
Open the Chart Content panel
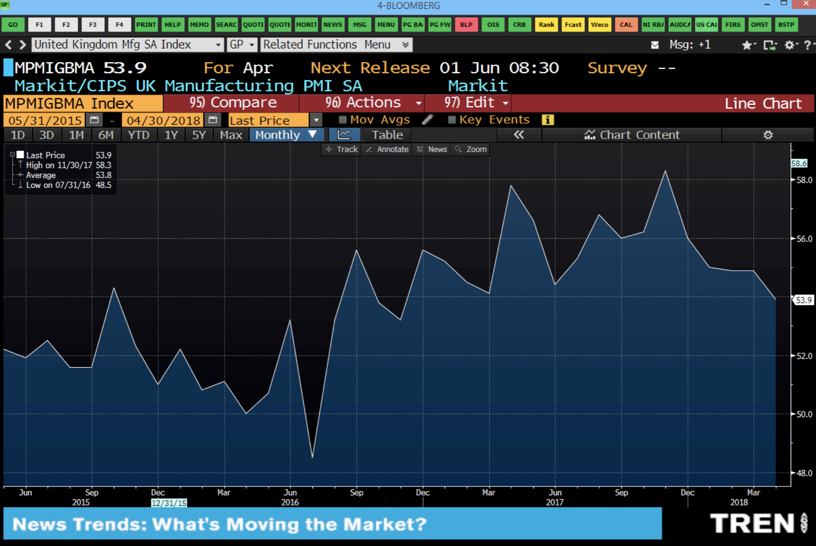click(632, 135)
